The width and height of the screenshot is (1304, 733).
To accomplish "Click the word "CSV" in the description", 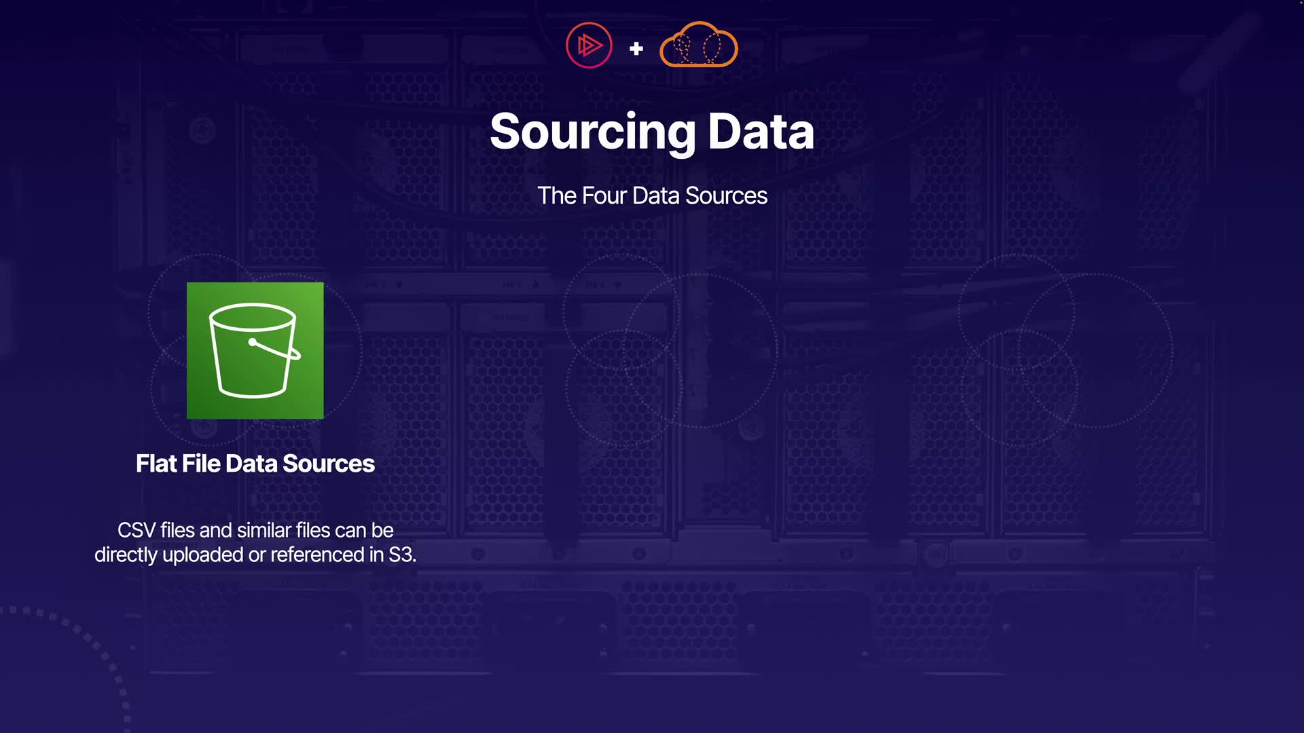I will coord(137,530).
